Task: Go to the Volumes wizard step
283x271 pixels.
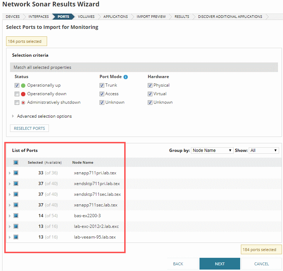Action: tap(86, 17)
